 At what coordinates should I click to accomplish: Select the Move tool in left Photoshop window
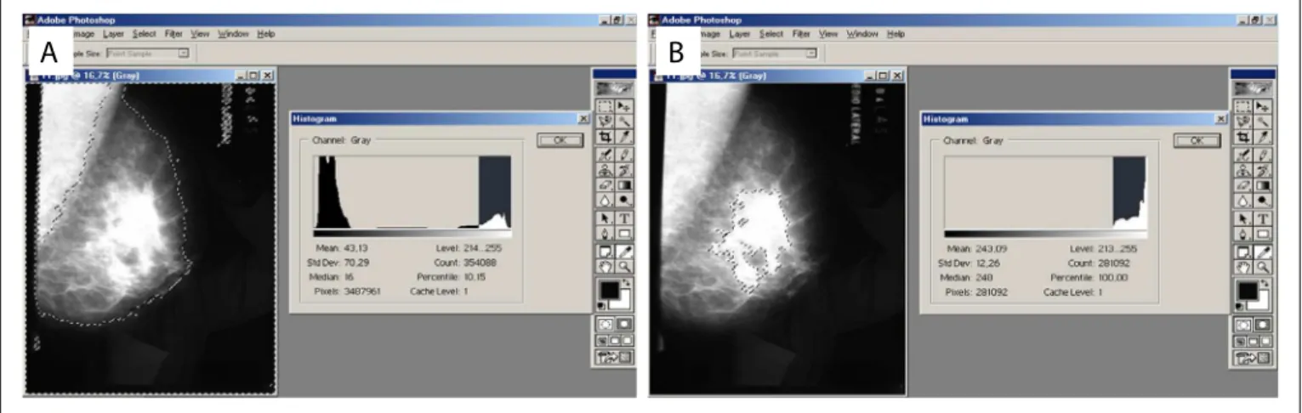pos(624,106)
